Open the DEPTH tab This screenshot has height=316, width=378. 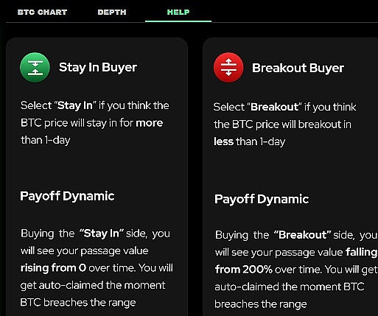point(112,12)
